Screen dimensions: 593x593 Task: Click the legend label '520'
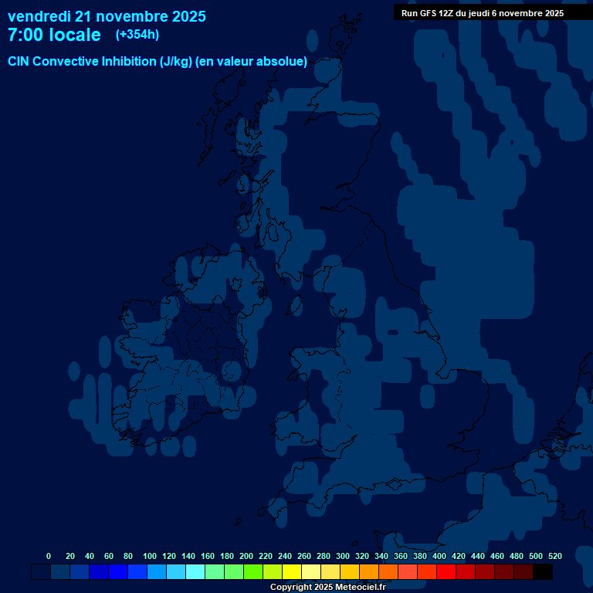[x=555, y=556]
